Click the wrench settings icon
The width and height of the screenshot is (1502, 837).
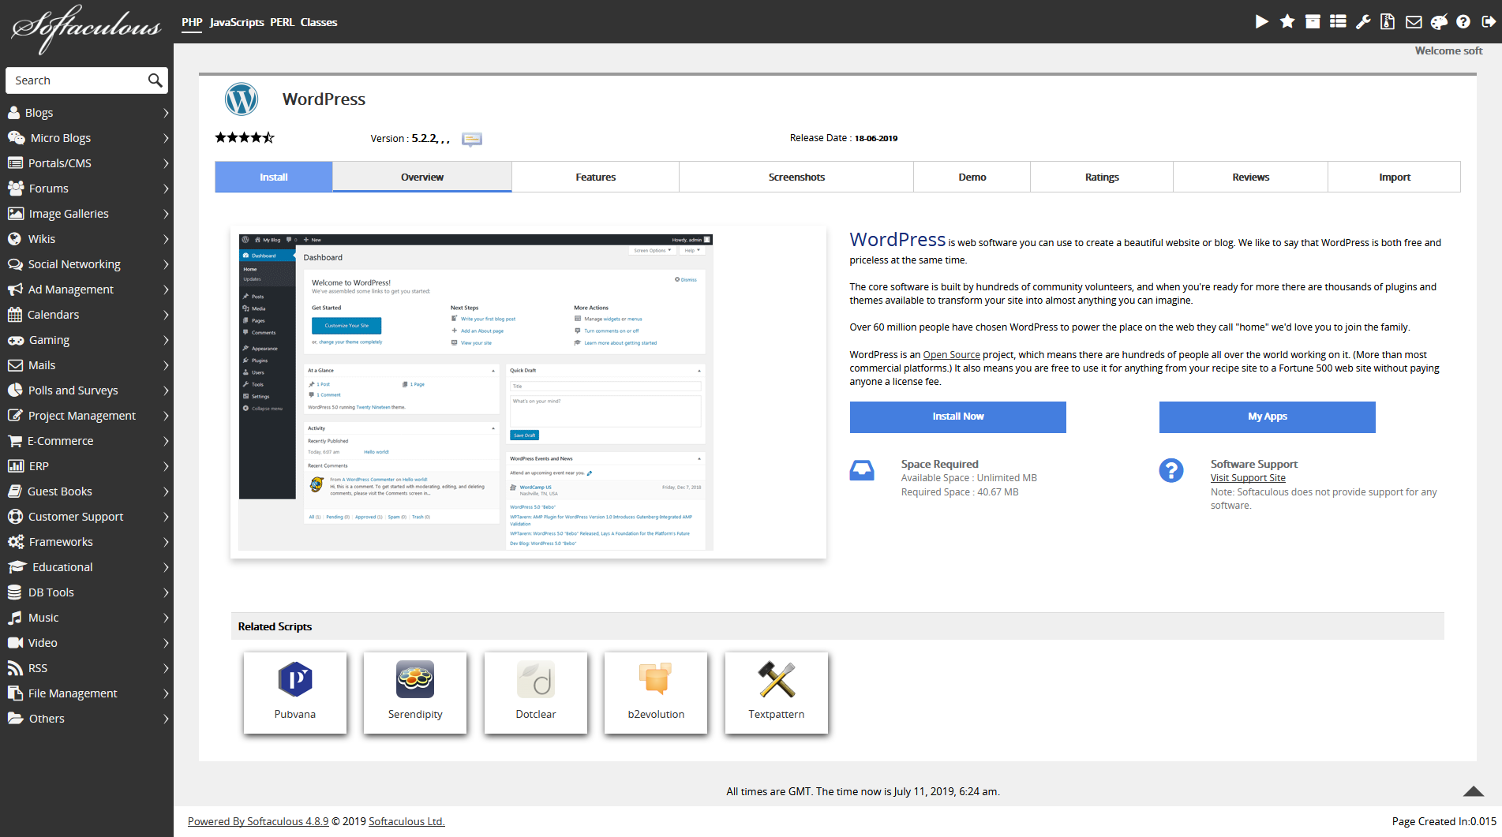[1362, 22]
